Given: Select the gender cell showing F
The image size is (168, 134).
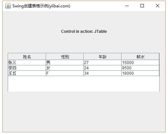Looking at the screenshot, I should 65,73.
